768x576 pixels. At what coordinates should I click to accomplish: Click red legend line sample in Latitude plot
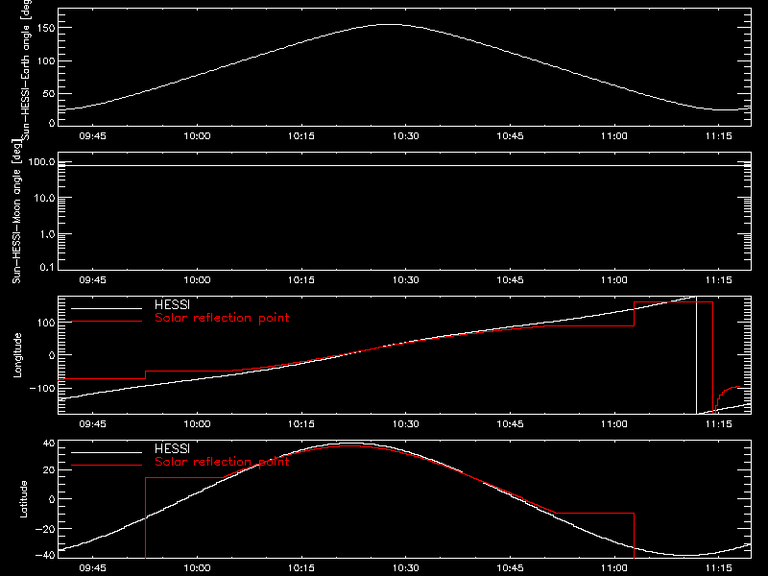[x=107, y=465]
